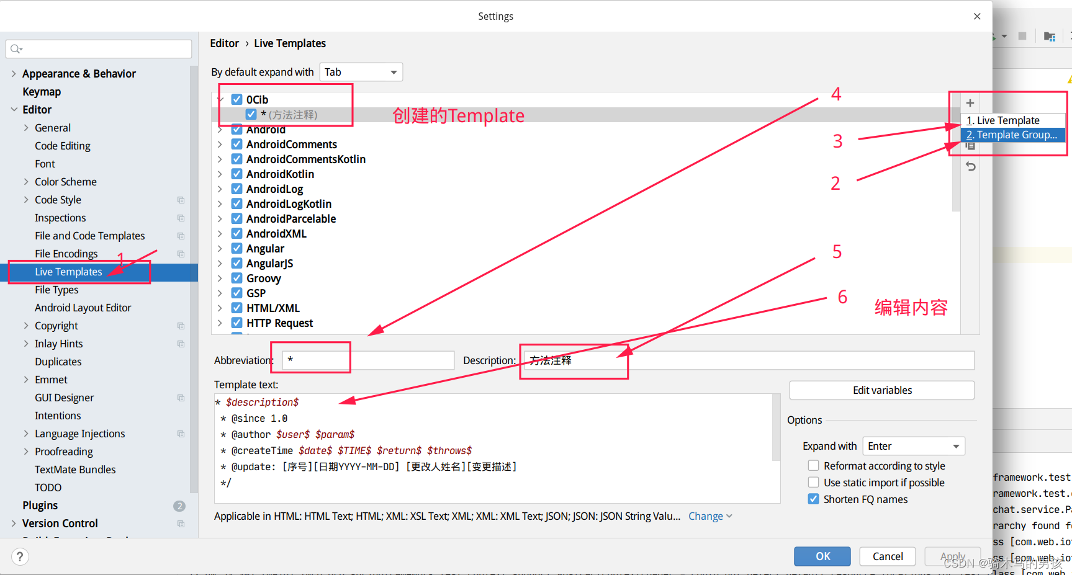Close the Settings dialog with X

pyautogui.click(x=977, y=16)
